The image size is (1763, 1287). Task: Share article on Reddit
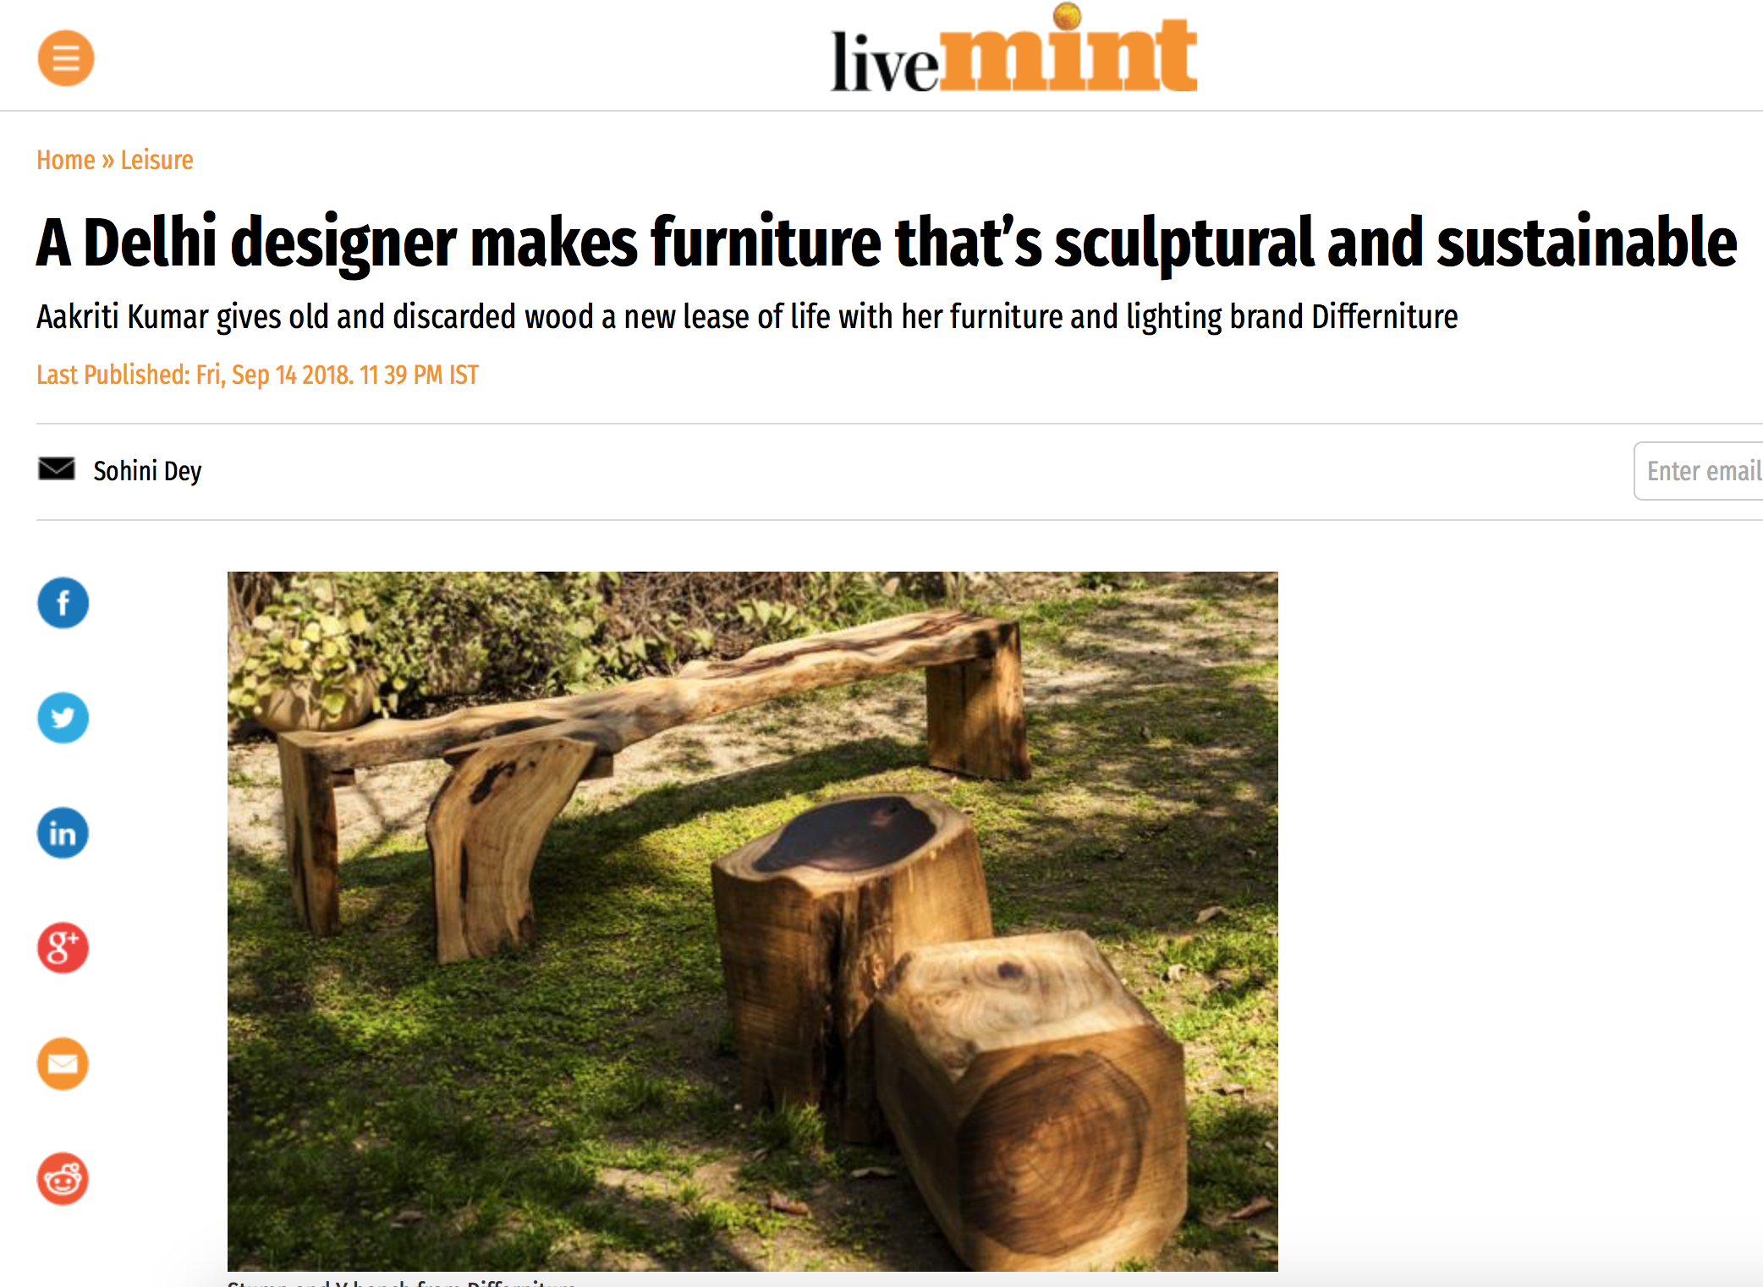tap(63, 1179)
